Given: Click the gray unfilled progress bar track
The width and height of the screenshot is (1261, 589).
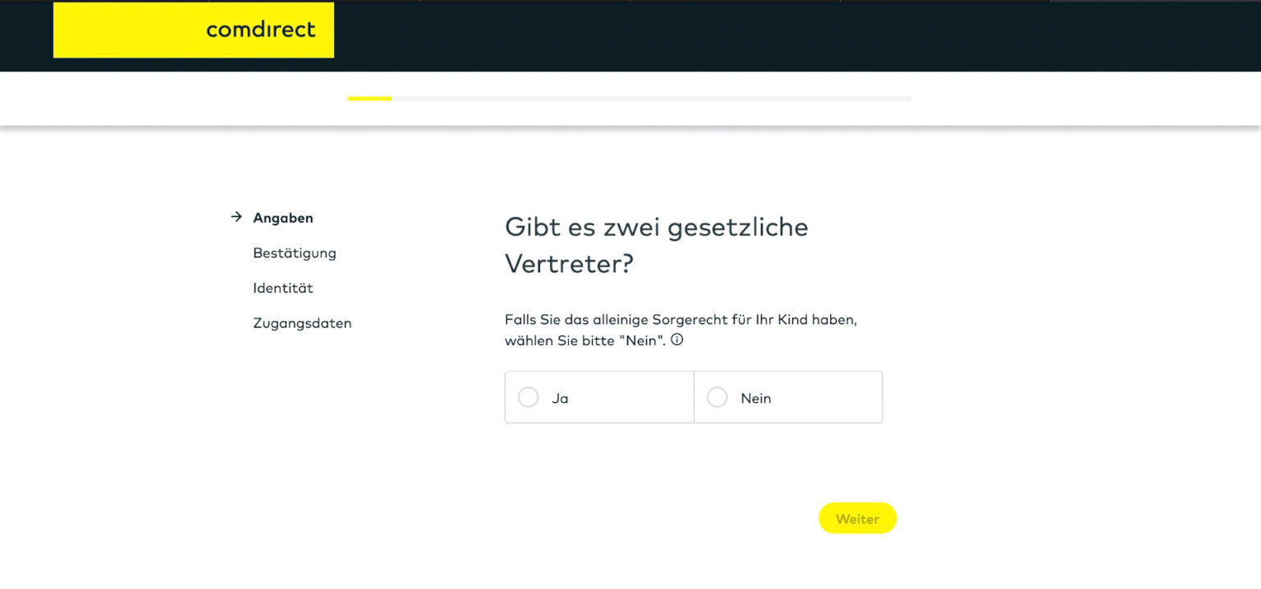Looking at the screenshot, I should 649,98.
